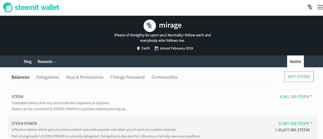Open the hamburger menu icon
This screenshot has height=139, width=323.
320,7
